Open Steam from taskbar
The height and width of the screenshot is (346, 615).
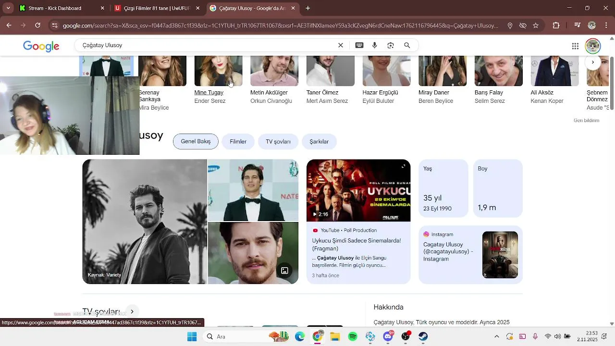[x=423, y=336]
